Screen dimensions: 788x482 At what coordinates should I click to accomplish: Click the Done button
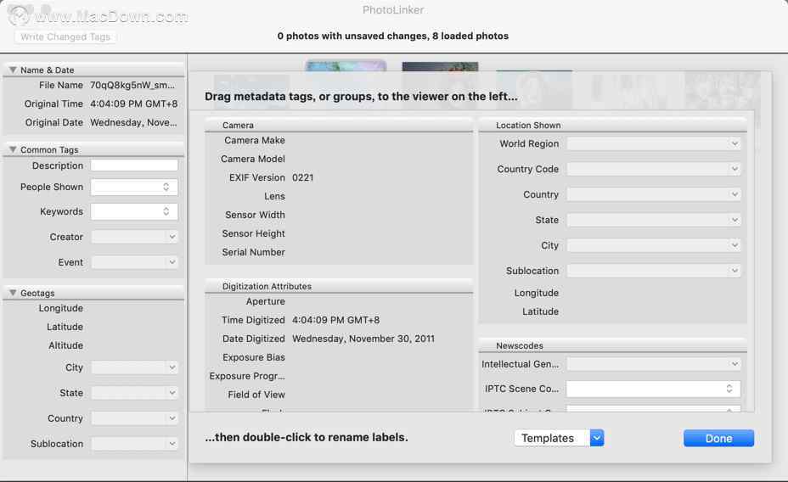pyautogui.click(x=718, y=439)
